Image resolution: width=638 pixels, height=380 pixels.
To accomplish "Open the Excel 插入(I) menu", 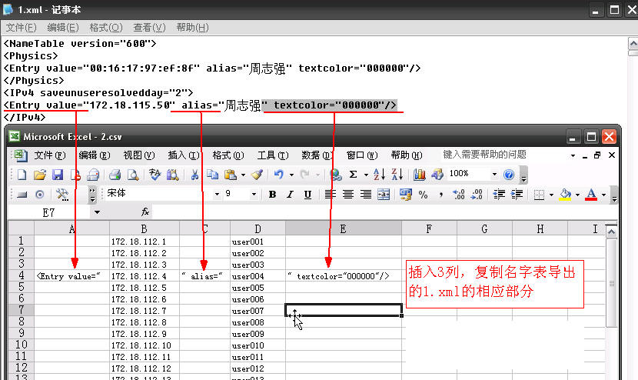I will (184, 155).
